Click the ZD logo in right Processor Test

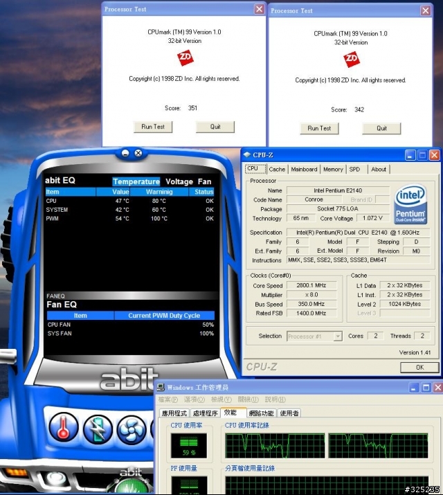tap(351, 60)
